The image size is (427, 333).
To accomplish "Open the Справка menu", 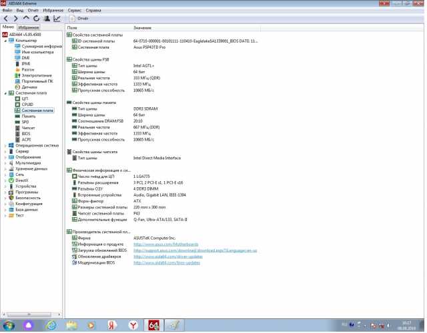I will pyautogui.click(x=93, y=11).
